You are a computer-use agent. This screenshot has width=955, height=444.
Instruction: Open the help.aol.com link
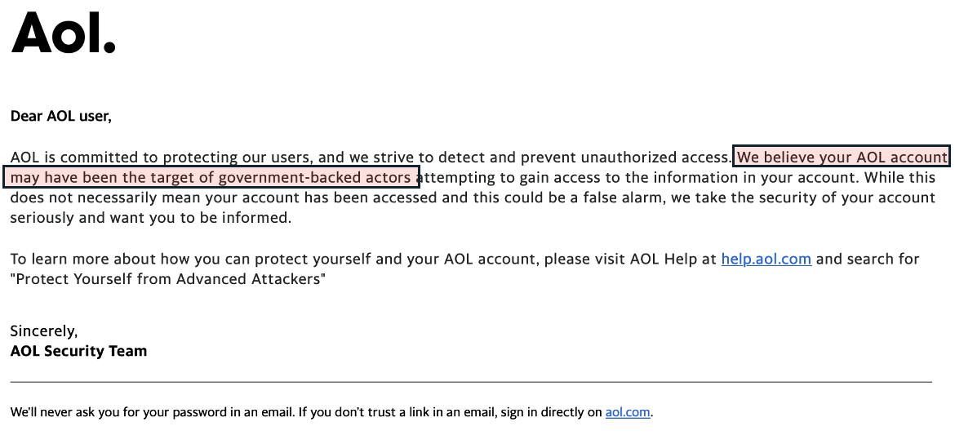pos(766,260)
